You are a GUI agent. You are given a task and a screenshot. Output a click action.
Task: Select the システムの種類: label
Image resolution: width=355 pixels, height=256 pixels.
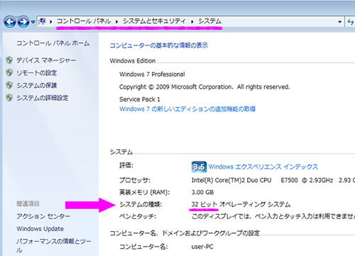click(x=141, y=204)
